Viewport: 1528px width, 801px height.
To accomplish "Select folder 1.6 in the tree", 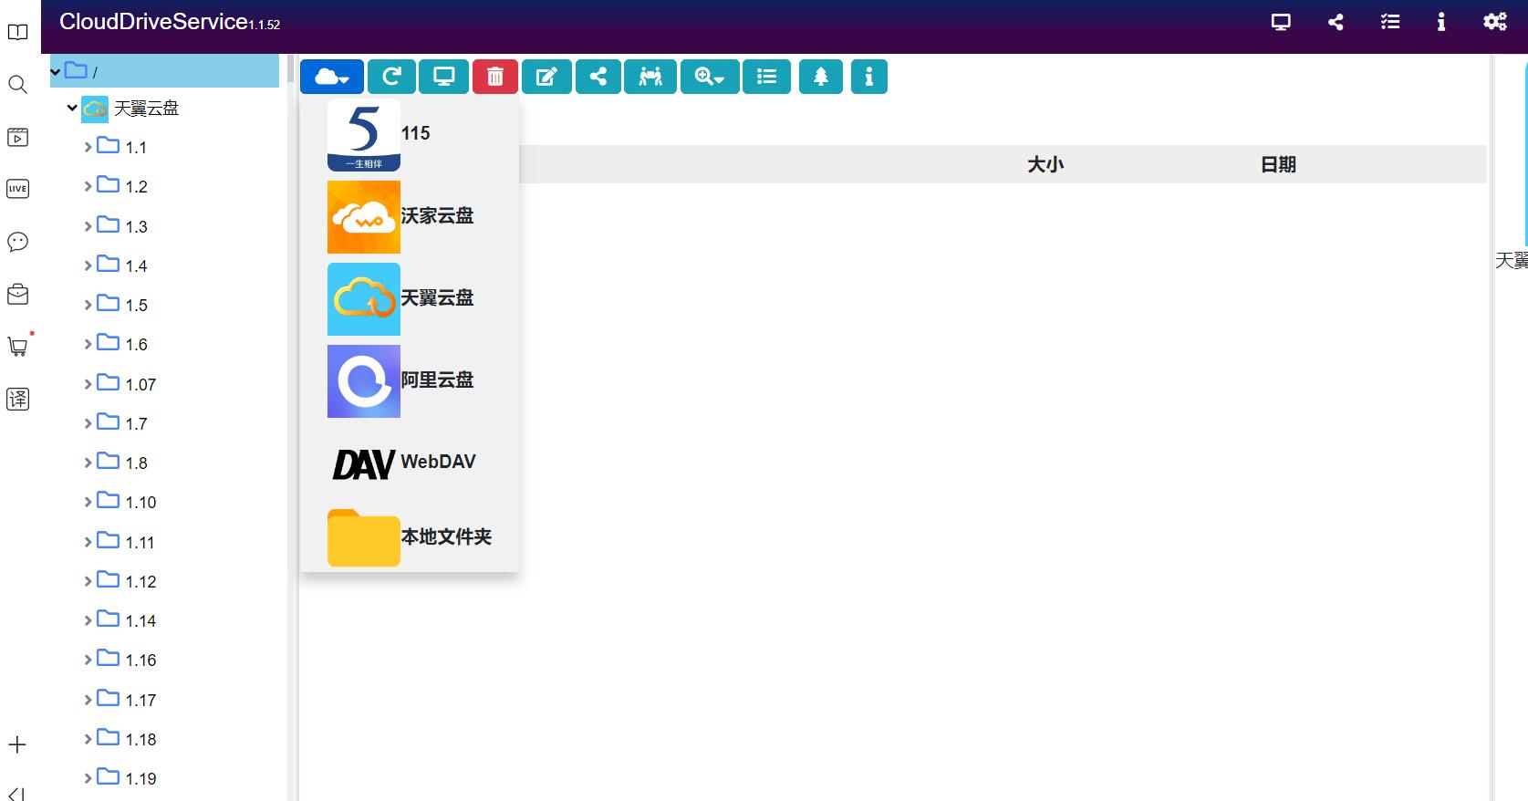I will pyautogui.click(x=123, y=344).
